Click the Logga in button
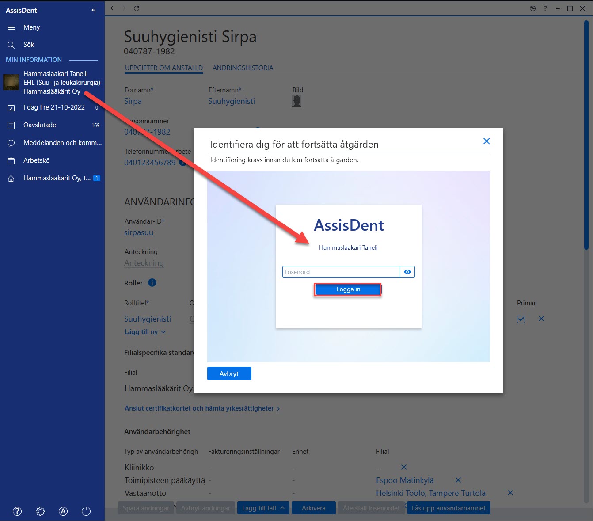Screen dimensions: 593x521 click(348, 289)
